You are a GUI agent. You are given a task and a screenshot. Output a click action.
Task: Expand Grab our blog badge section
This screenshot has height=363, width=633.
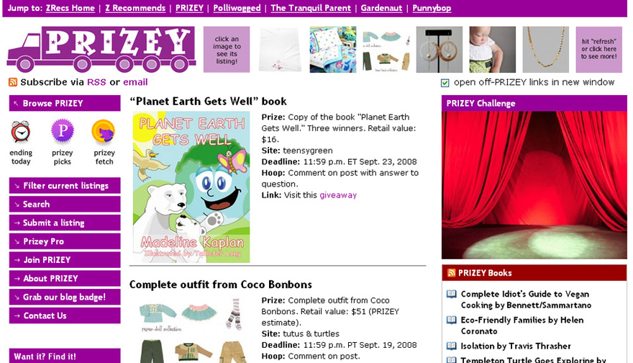(x=65, y=297)
